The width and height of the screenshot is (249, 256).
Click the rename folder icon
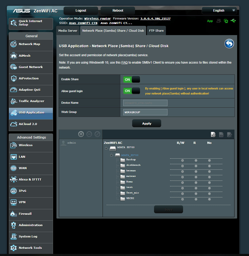click(229, 135)
